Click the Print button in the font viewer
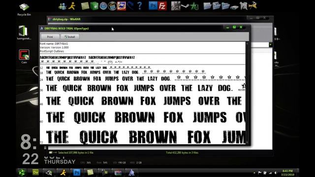This screenshot has height=177, width=315. tap(50, 37)
